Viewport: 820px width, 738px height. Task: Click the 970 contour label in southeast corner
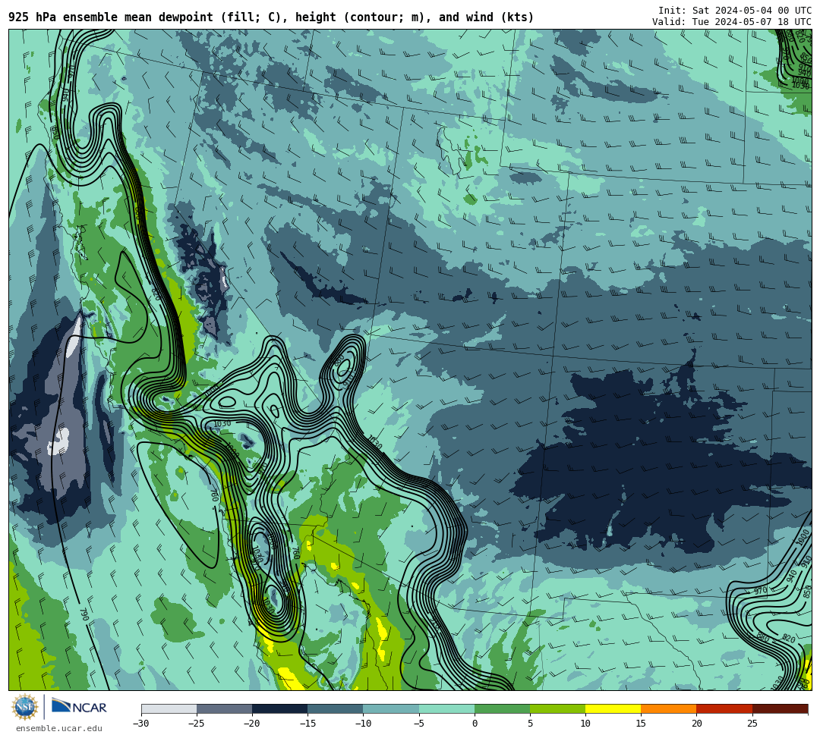[x=760, y=591]
